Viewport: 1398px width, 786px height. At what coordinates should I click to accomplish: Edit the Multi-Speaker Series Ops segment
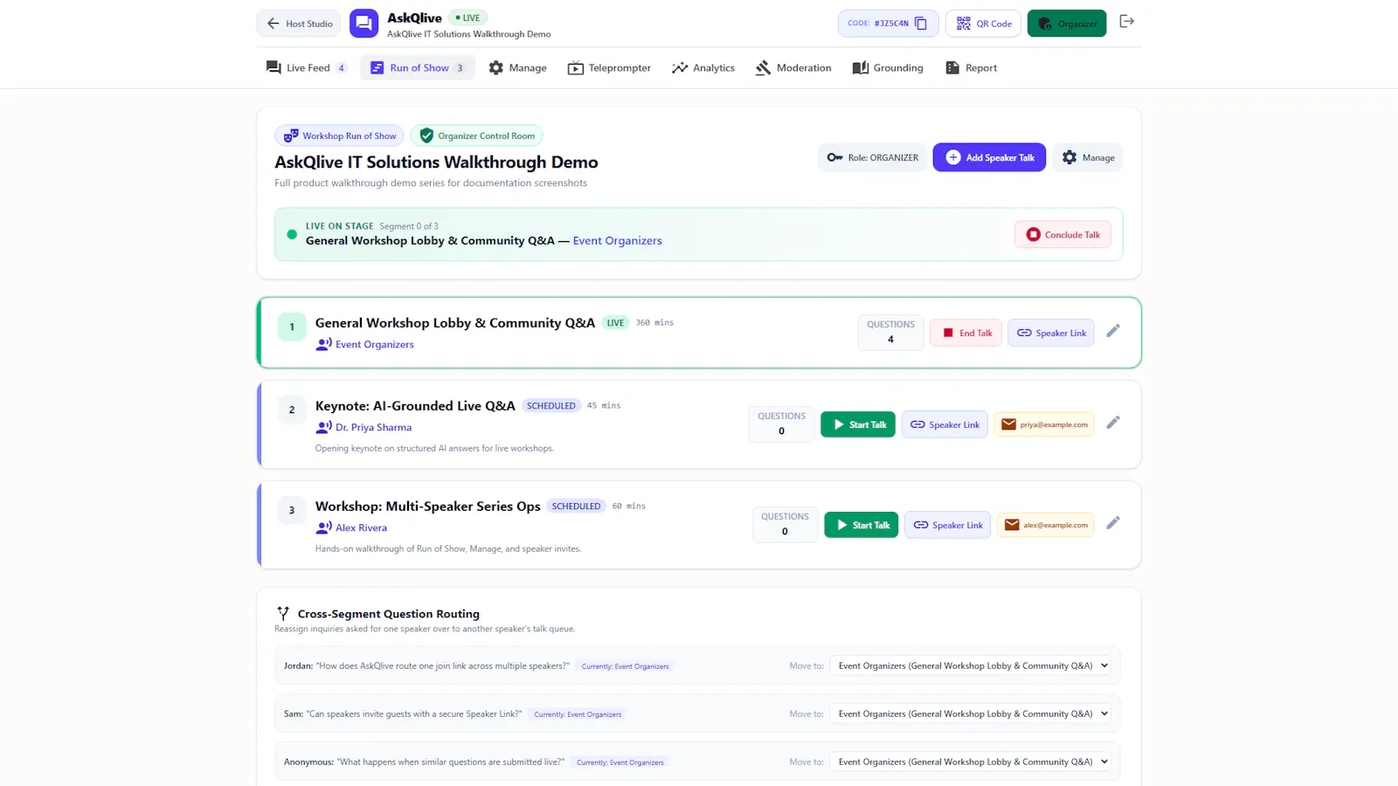click(1113, 523)
